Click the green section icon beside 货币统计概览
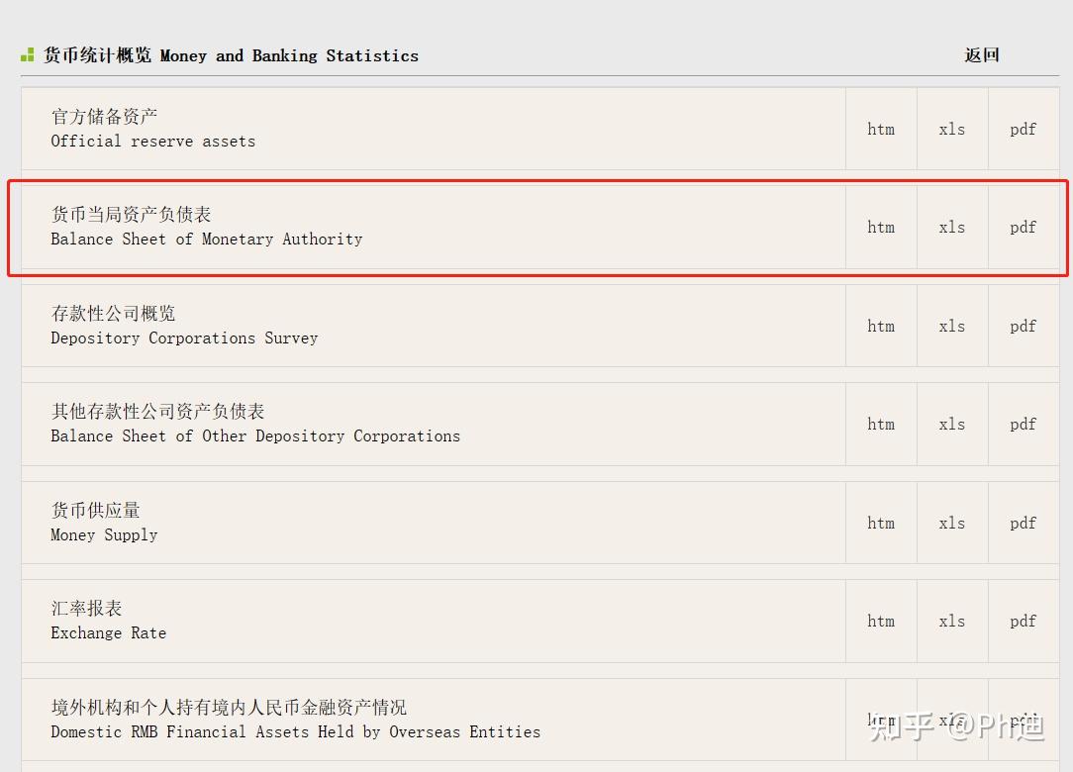The height and width of the screenshot is (772, 1073). (28, 55)
